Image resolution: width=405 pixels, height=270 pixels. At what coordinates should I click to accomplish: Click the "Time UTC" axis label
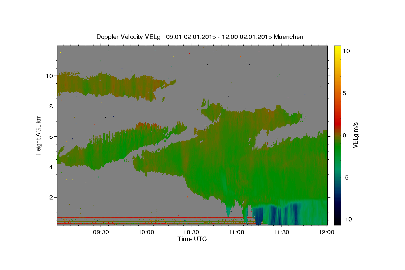(192, 239)
